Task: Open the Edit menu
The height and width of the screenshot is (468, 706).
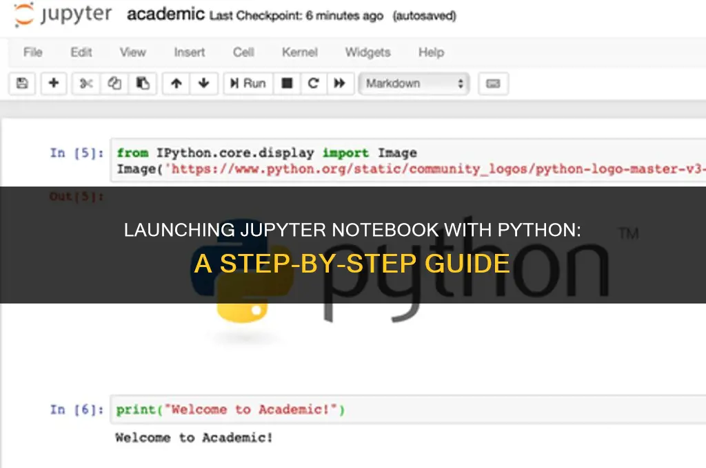Action: (x=81, y=52)
